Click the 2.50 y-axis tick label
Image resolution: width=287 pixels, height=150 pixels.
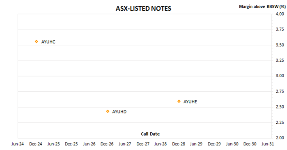(280, 107)
